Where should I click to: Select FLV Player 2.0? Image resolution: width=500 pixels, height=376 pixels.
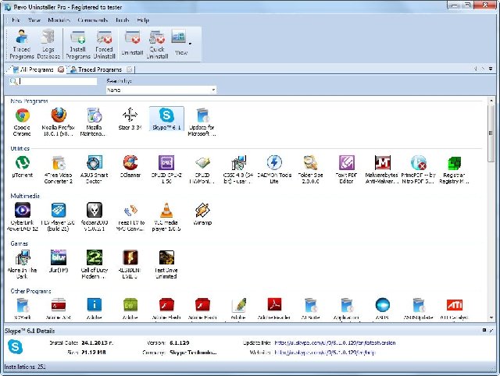(58, 217)
